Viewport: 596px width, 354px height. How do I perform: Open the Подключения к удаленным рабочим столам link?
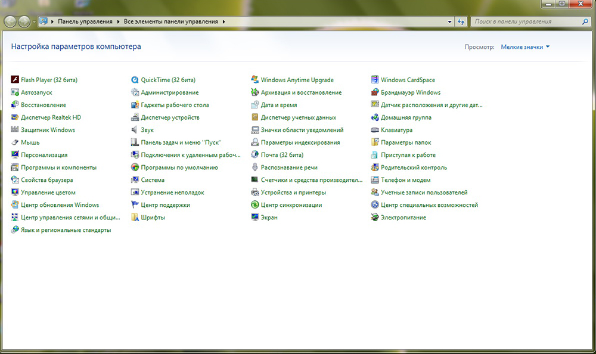(x=191, y=155)
